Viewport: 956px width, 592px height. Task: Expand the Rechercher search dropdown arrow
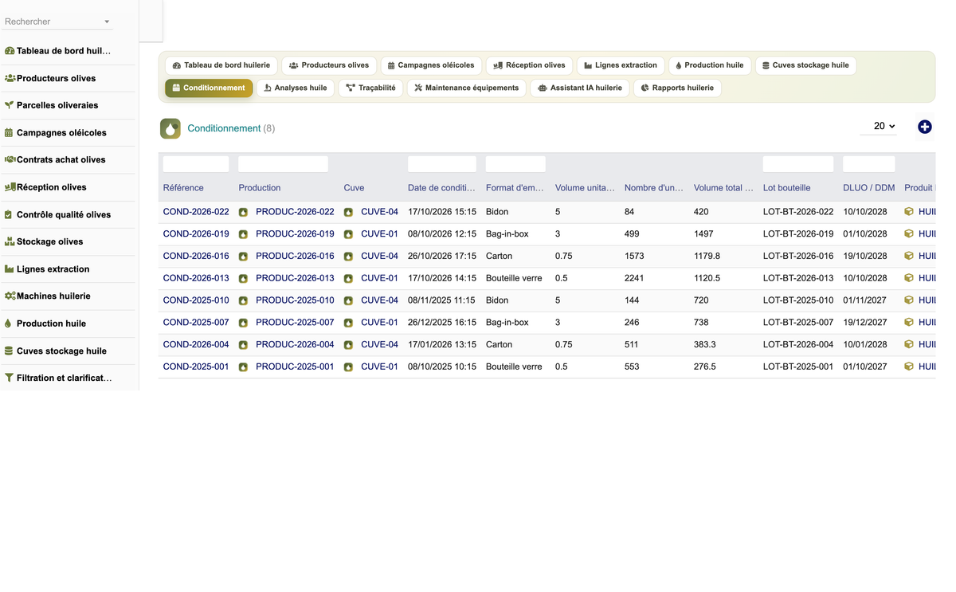click(108, 22)
